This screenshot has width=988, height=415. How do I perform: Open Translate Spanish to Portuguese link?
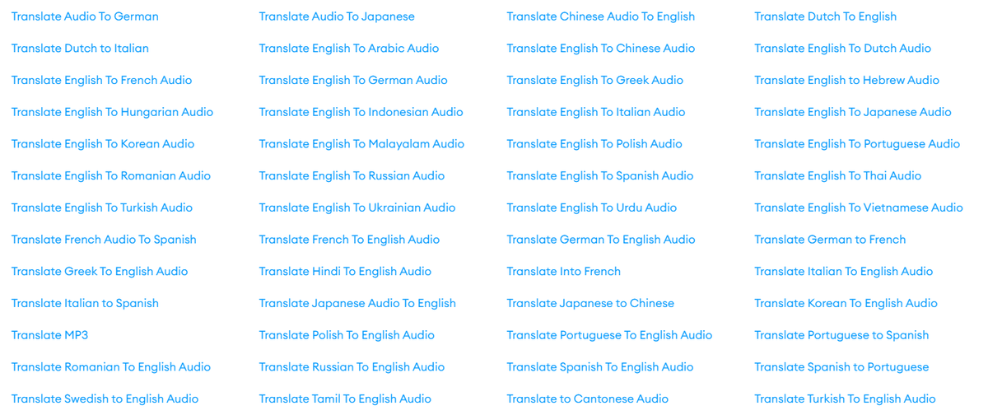(x=841, y=367)
